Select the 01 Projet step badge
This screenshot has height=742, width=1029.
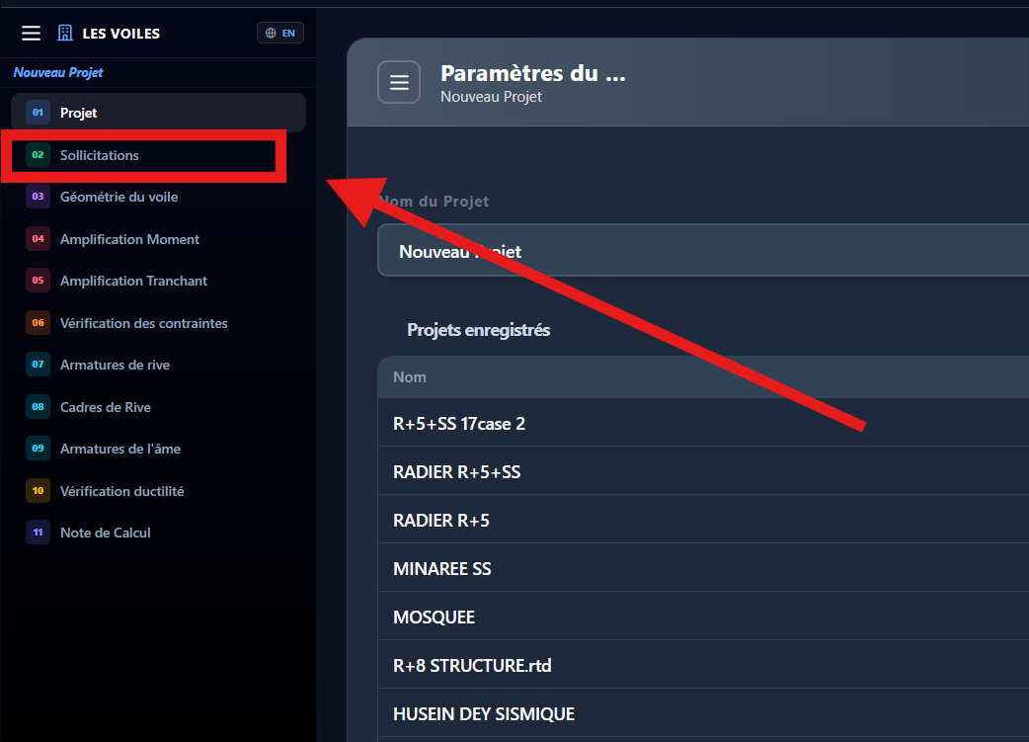[39, 113]
